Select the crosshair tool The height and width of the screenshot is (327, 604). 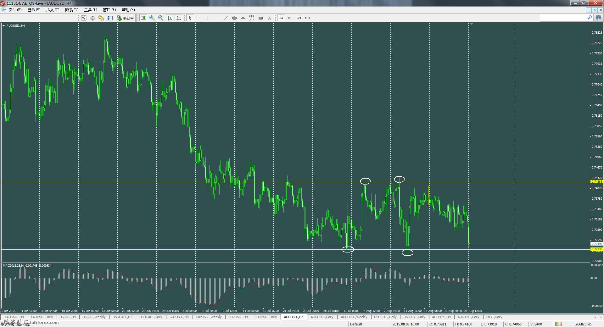(x=199, y=18)
